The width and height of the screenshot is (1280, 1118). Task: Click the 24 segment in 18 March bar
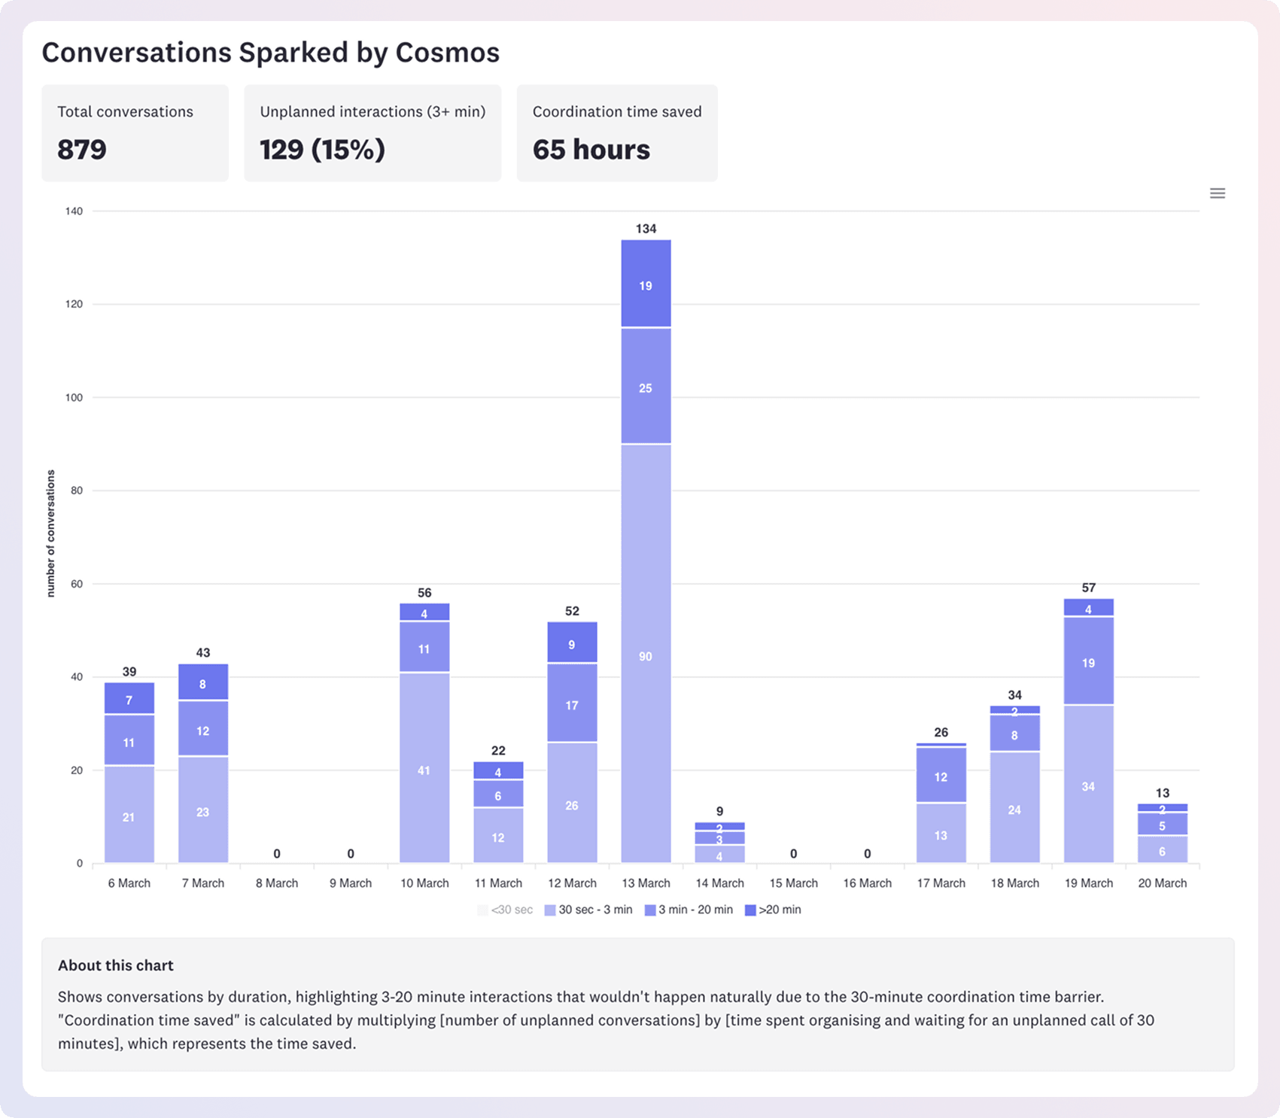[1014, 807]
